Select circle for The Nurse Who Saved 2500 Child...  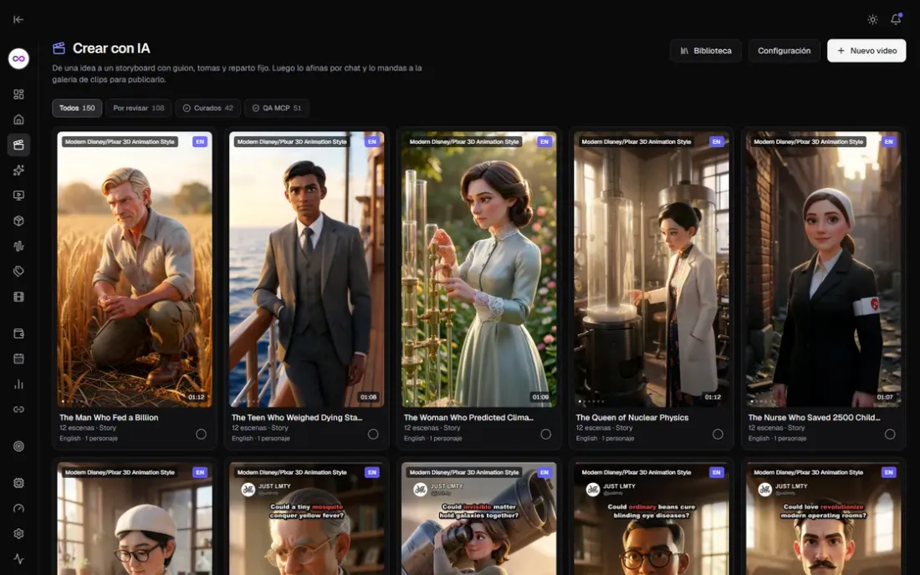(890, 435)
